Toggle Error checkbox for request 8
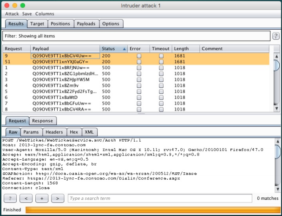 click(139, 109)
